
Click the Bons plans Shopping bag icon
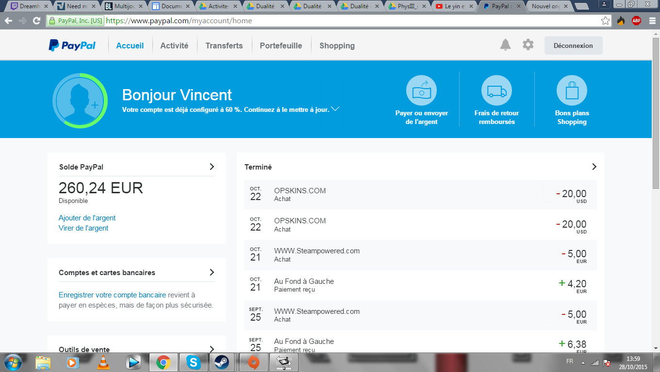[x=572, y=91]
